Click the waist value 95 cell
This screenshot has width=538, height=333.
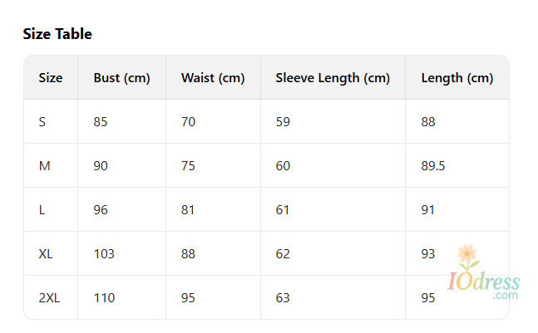pyautogui.click(x=188, y=298)
